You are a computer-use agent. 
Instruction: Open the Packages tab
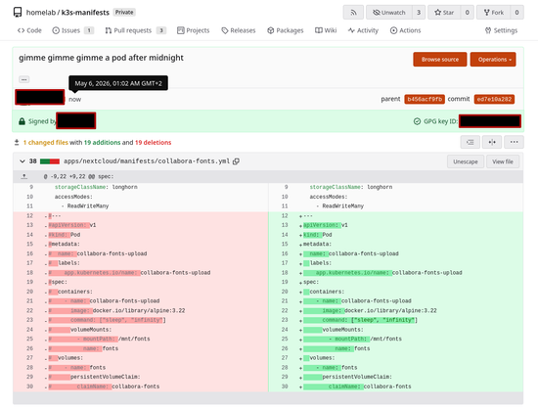(286, 30)
